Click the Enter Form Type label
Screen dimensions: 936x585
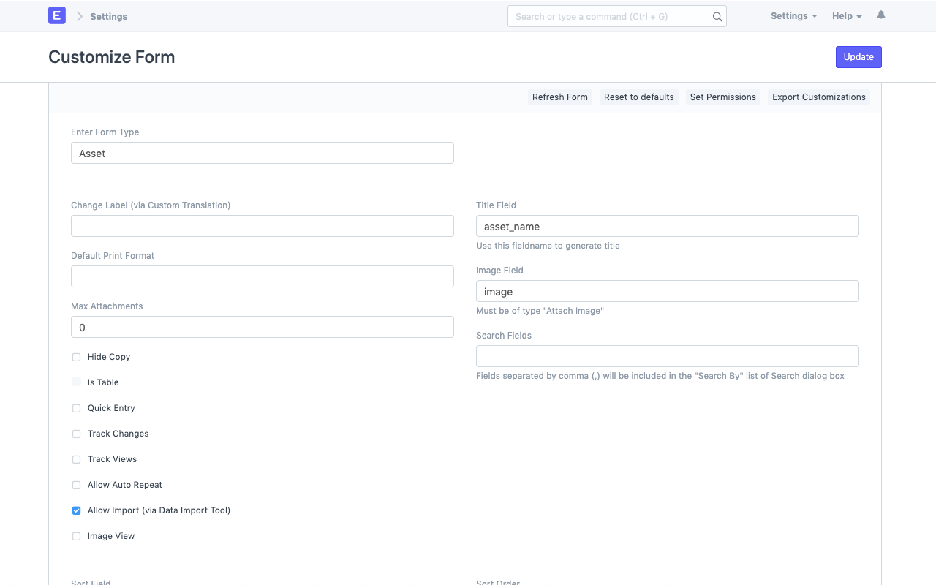pyautogui.click(x=105, y=132)
